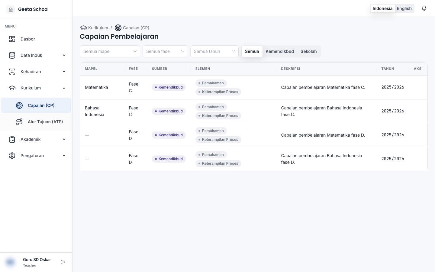Expand the Pengaturan menu chevron
The height and width of the screenshot is (272, 435).
coord(64,156)
